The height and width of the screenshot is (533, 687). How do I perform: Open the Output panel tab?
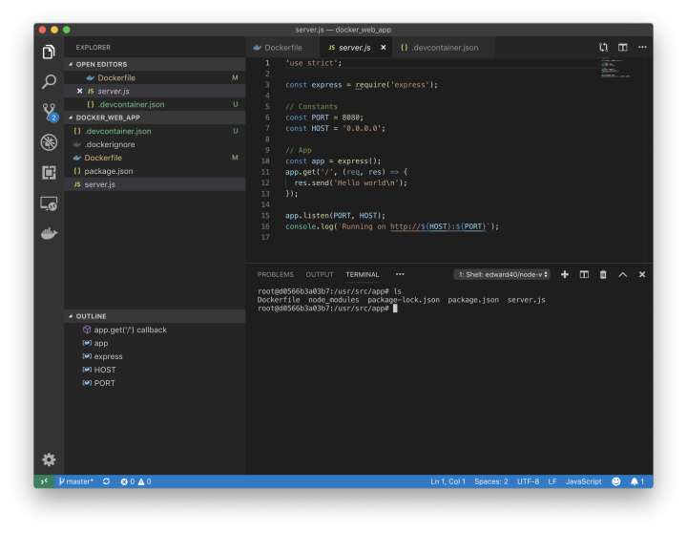click(320, 274)
